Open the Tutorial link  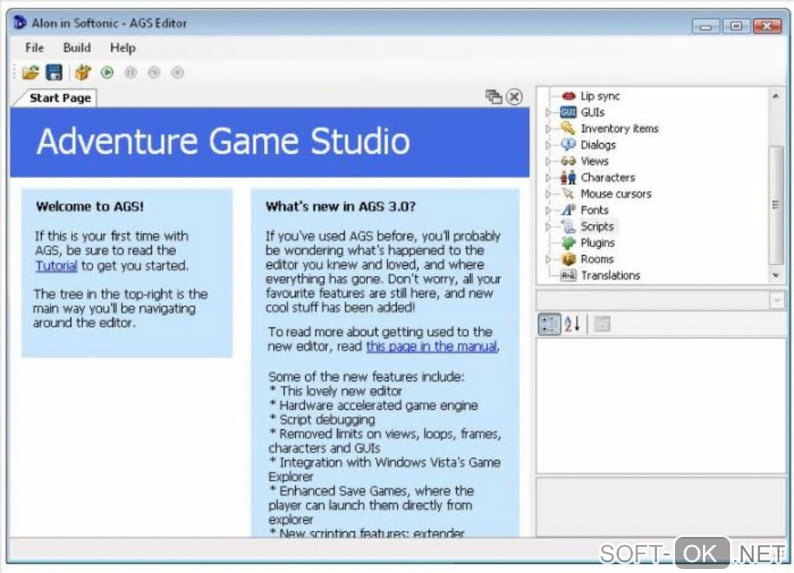[56, 266]
